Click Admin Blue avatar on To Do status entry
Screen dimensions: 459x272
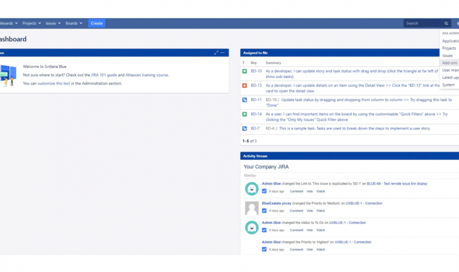(x=252, y=228)
